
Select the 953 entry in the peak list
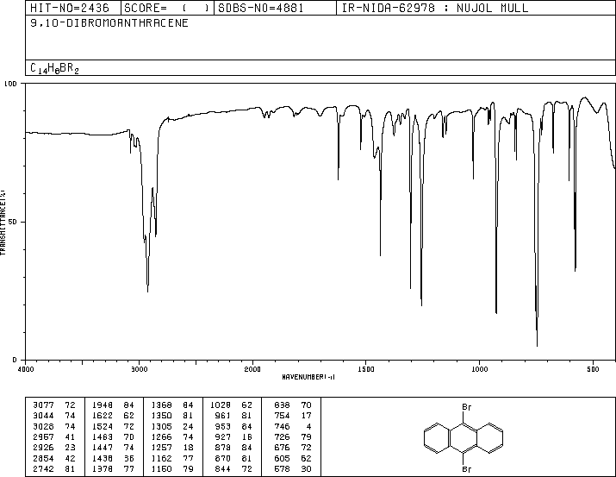point(233,426)
